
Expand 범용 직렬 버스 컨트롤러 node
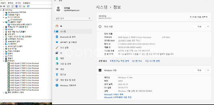coord(3,32)
